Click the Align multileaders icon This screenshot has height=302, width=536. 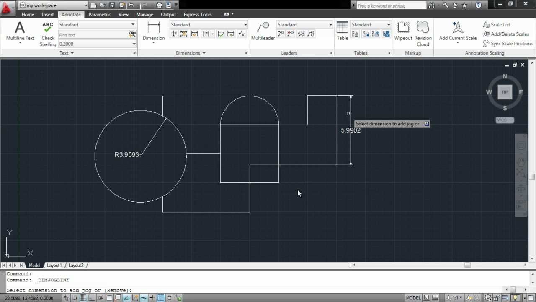point(301,34)
